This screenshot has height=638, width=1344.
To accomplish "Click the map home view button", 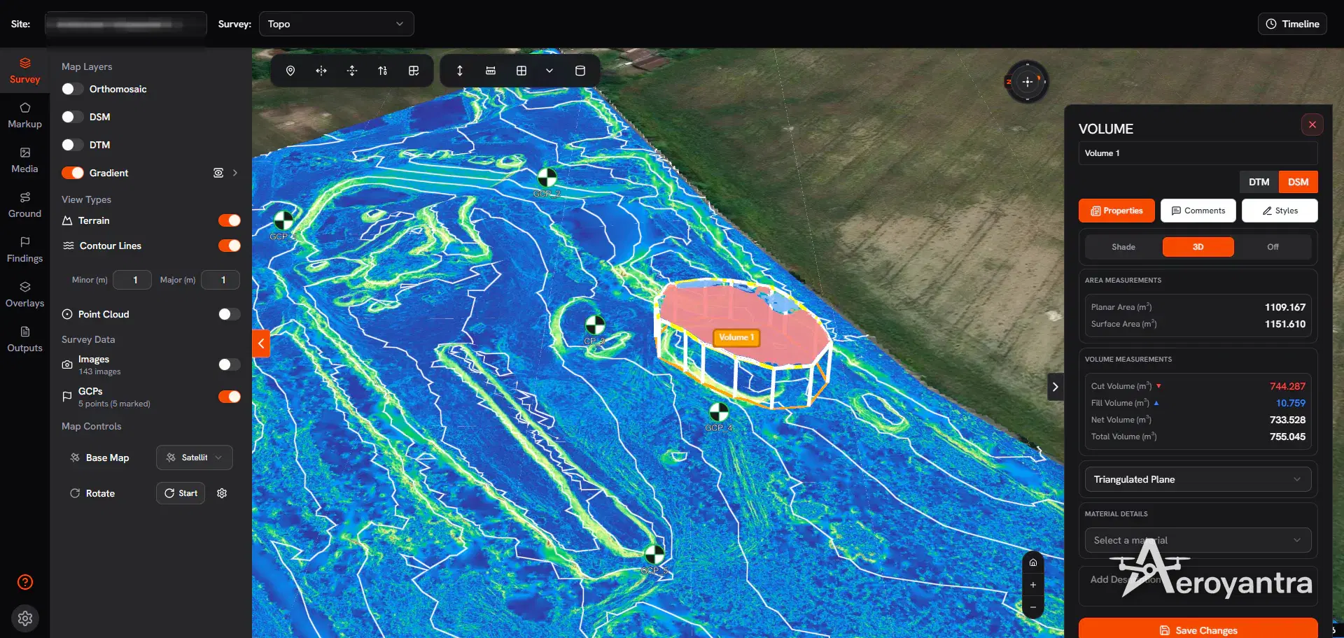I will (1033, 562).
